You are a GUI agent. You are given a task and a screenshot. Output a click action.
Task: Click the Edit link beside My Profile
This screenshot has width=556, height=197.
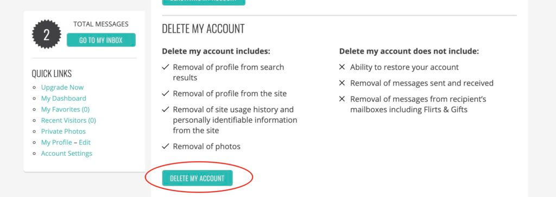85,142
